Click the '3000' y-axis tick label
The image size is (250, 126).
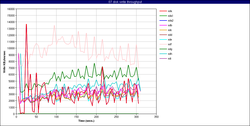point(12,94)
